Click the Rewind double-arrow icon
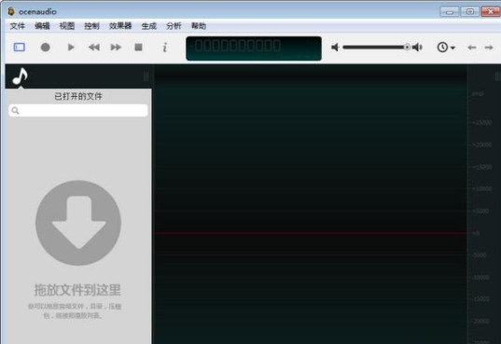501x344 pixels. tap(94, 48)
